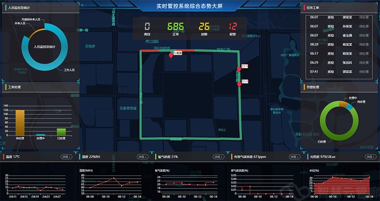380x201 pixels.
Task: Click the 两江国际 label on the map
Action: pos(152,42)
